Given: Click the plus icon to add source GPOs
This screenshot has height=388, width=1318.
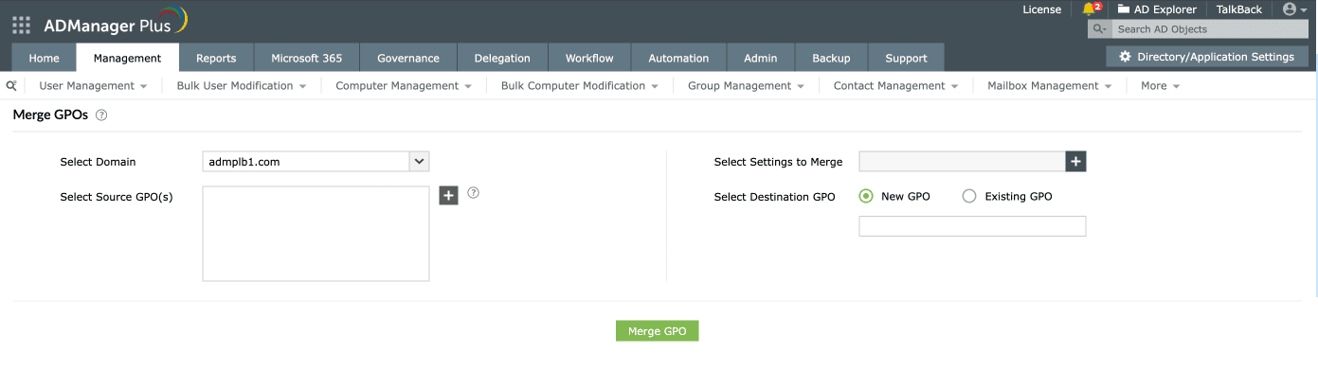Looking at the screenshot, I should 449,195.
